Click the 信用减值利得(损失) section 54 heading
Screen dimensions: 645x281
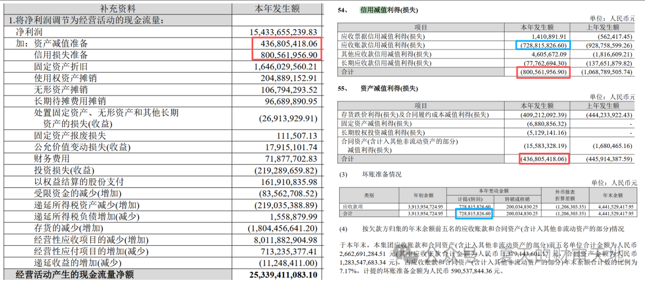(x=388, y=10)
